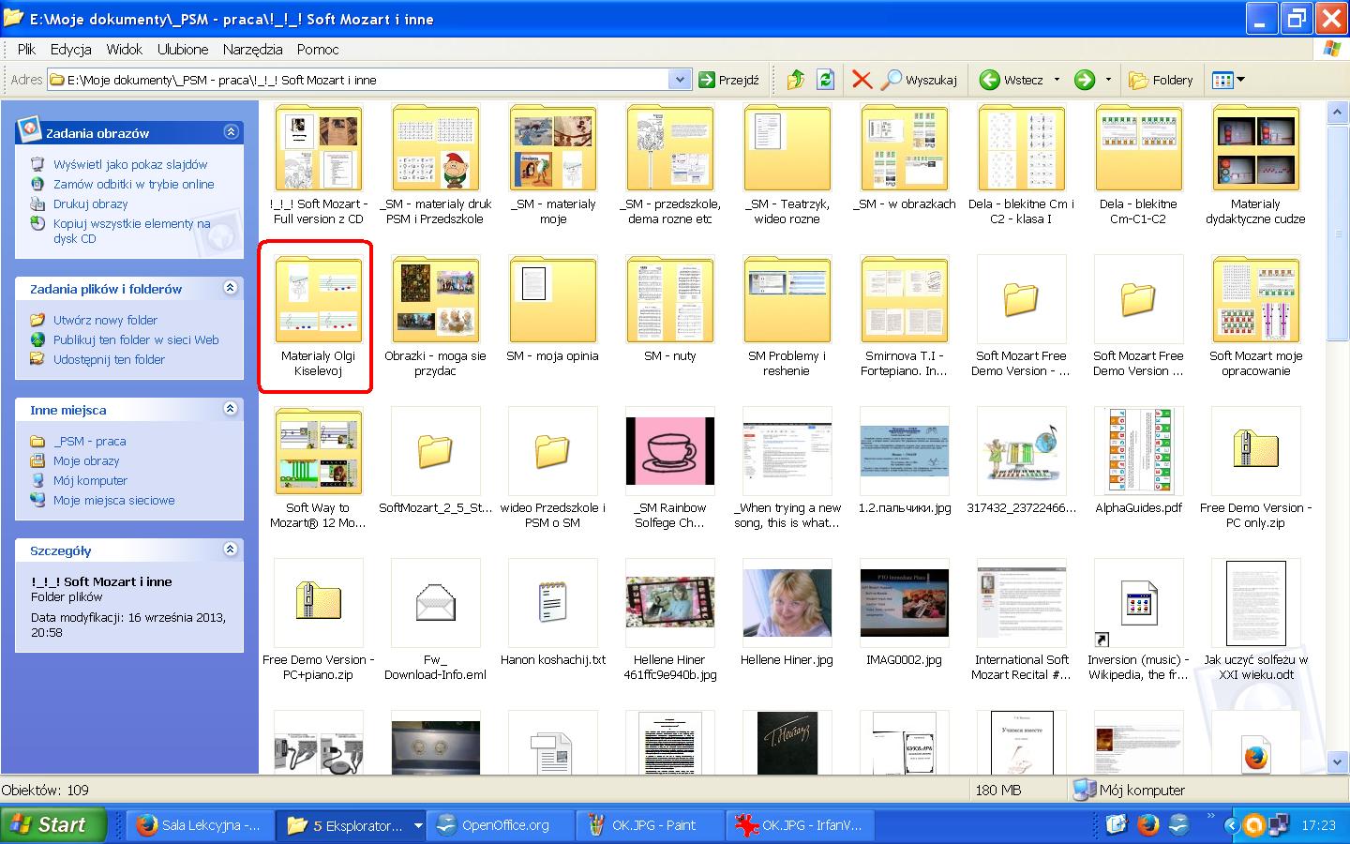Open the Narzędzia menu
Viewport: 1350px width, 844px height.
click(x=252, y=49)
